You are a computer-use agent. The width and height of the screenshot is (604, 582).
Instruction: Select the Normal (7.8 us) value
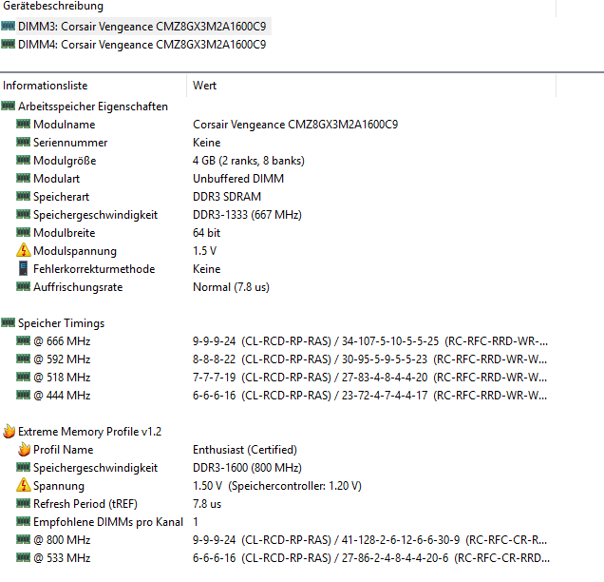(x=231, y=287)
